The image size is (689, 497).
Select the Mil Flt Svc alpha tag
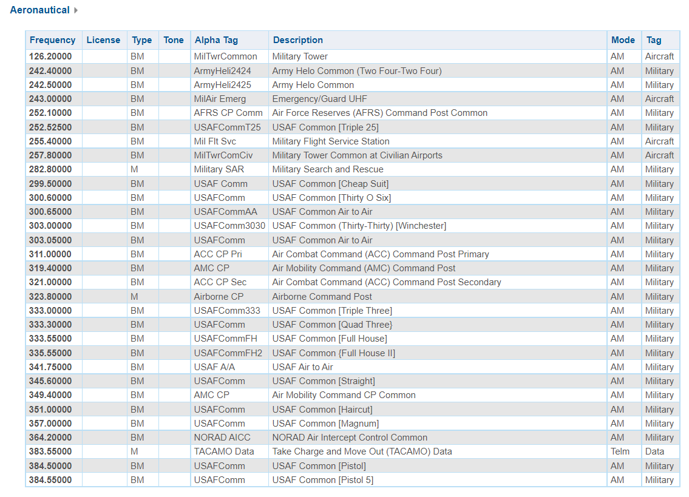(x=215, y=141)
